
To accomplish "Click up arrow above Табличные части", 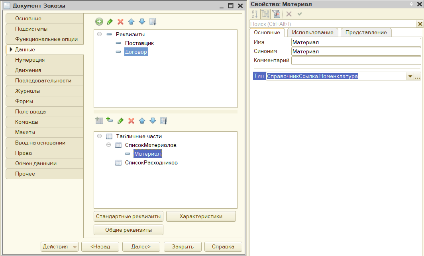I will [x=142, y=121].
